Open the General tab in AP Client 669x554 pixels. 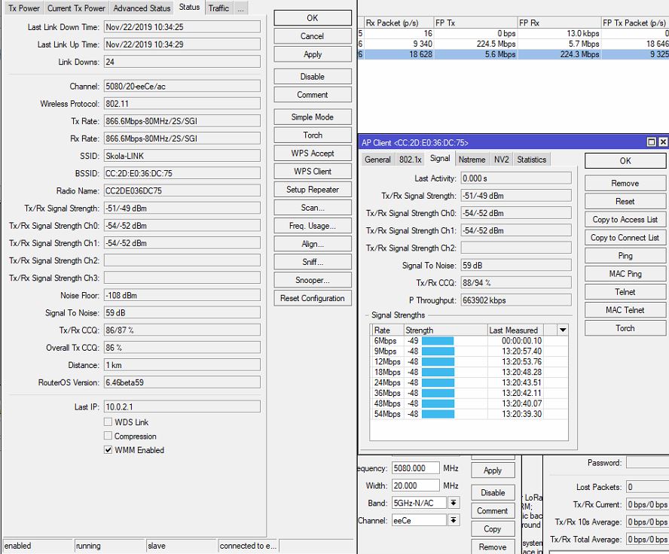[x=377, y=160]
